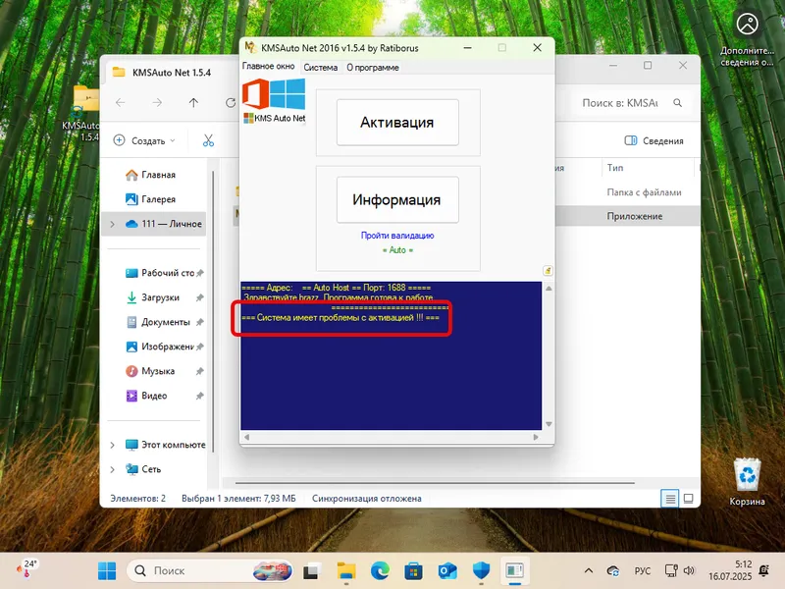This screenshot has width=785, height=589.
Task: Switch to the Система tab
Action: point(321,67)
